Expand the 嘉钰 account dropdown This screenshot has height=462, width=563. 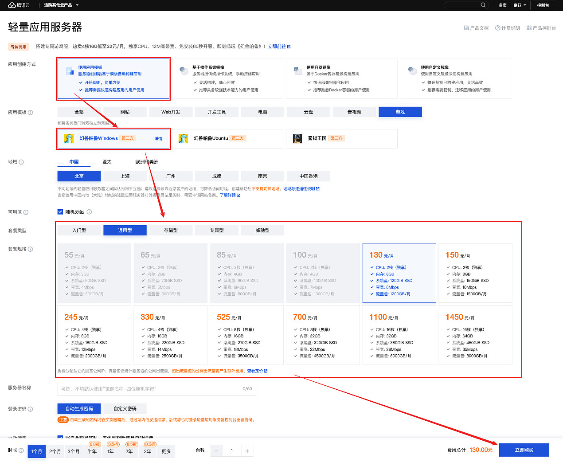[x=520, y=5]
